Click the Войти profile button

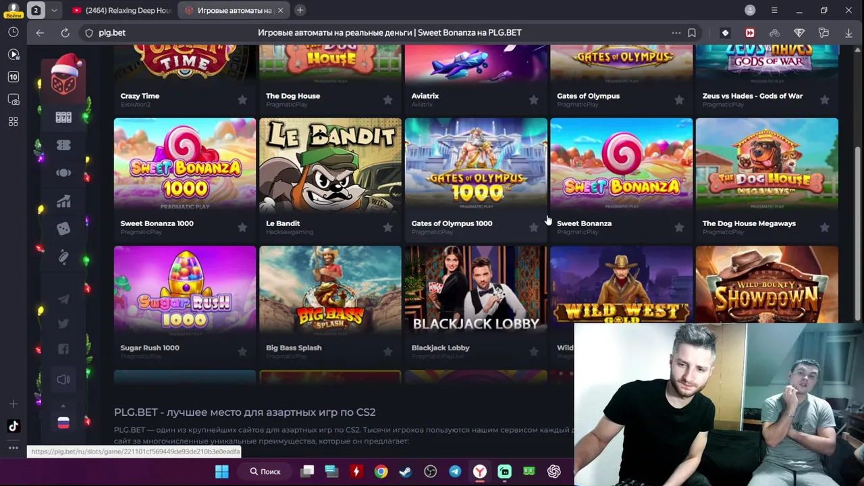coord(13,10)
